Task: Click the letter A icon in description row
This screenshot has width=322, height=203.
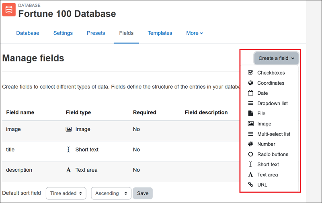Action: point(68,170)
